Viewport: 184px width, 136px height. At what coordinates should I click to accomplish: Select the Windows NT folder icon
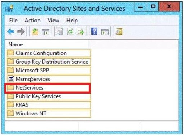point(10,113)
